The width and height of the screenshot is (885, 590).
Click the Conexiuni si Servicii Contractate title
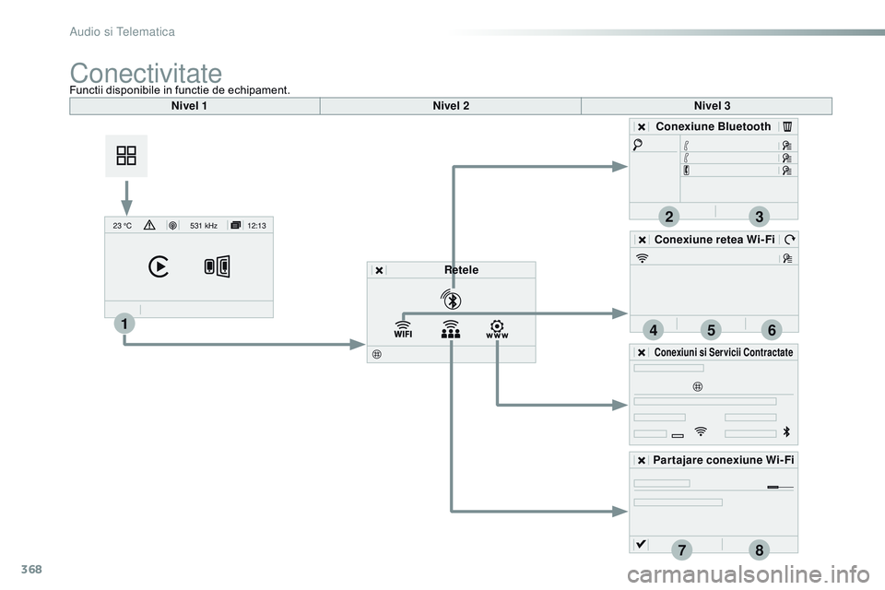pos(724,352)
